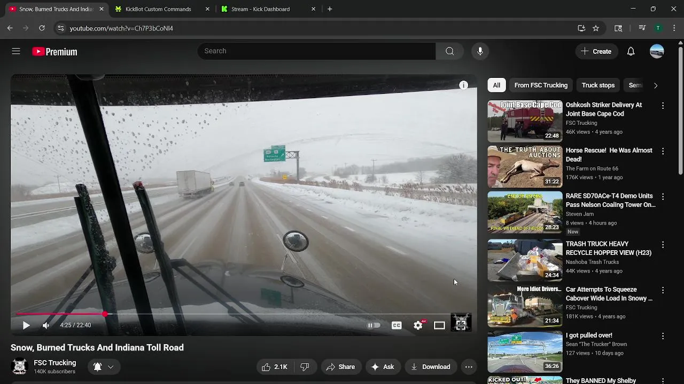Switch to theater mode

(439, 325)
